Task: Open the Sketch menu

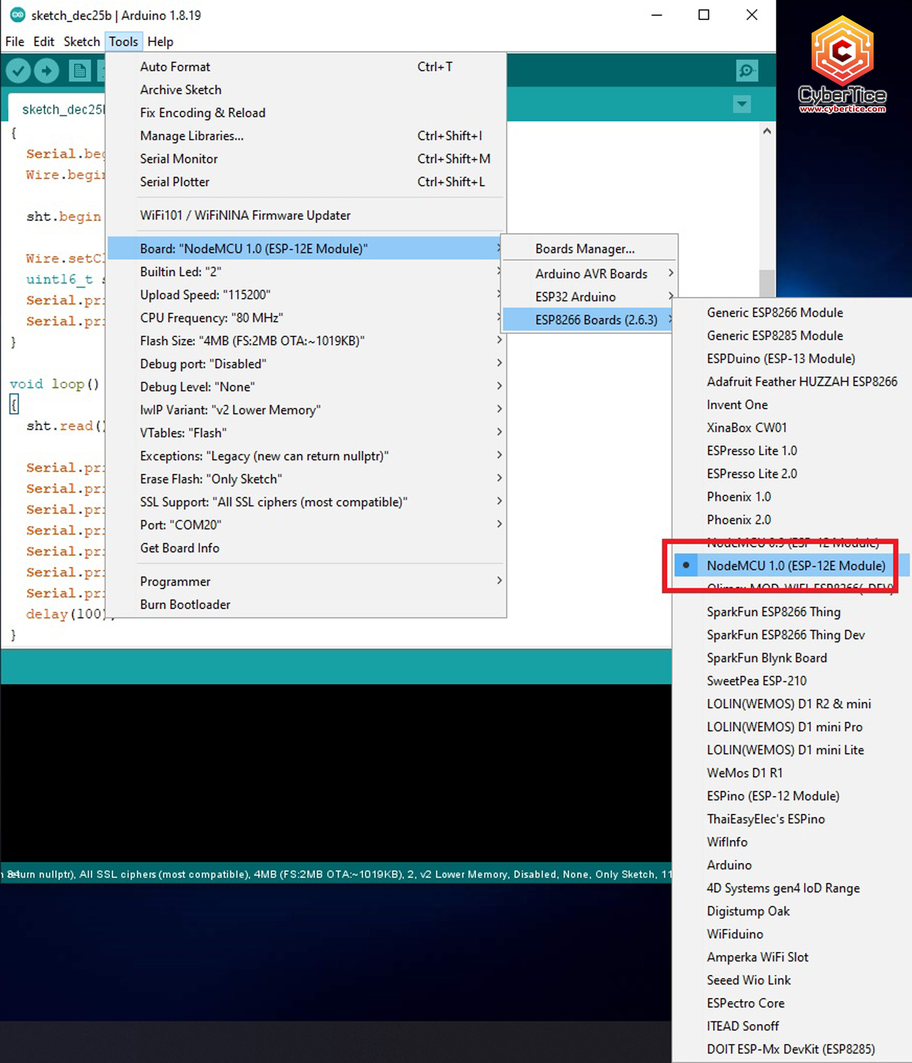Action: pos(81,41)
